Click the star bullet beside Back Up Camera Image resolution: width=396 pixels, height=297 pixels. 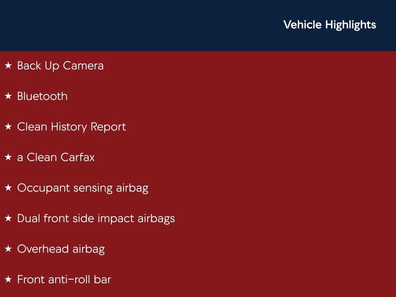click(x=8, y=66)
